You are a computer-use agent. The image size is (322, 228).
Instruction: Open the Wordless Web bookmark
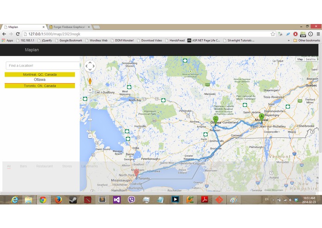pos(96,41)
